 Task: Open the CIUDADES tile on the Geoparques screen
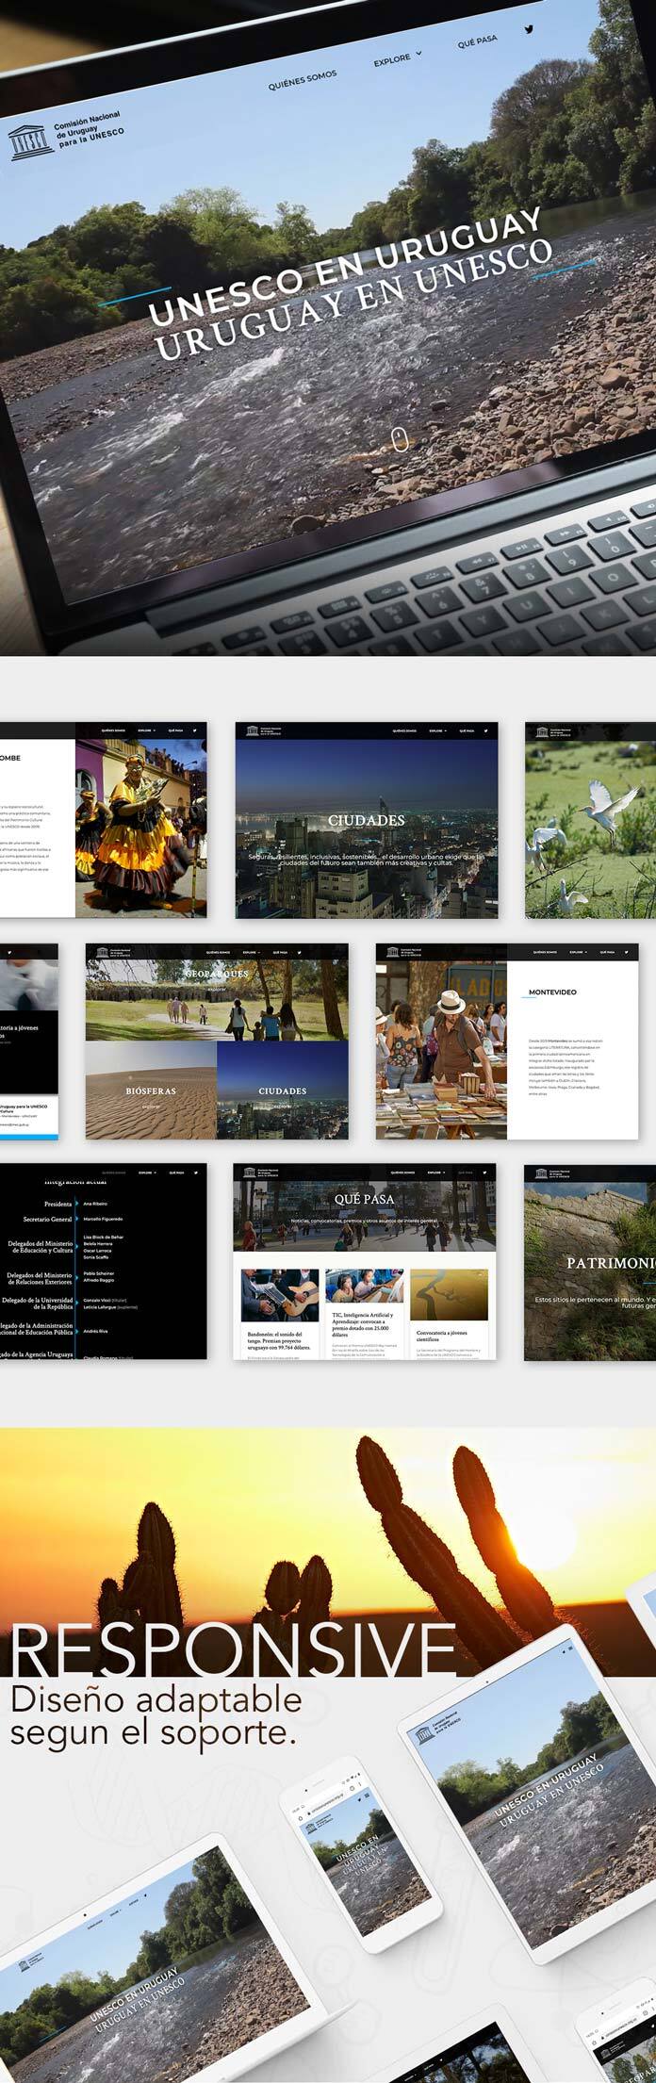tap(283, 1091)
